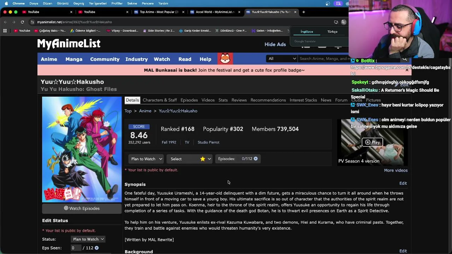This screenshot has height=254, width=452.
Task: Open the Watch navigation menu
Action: [x=162, y=59]
